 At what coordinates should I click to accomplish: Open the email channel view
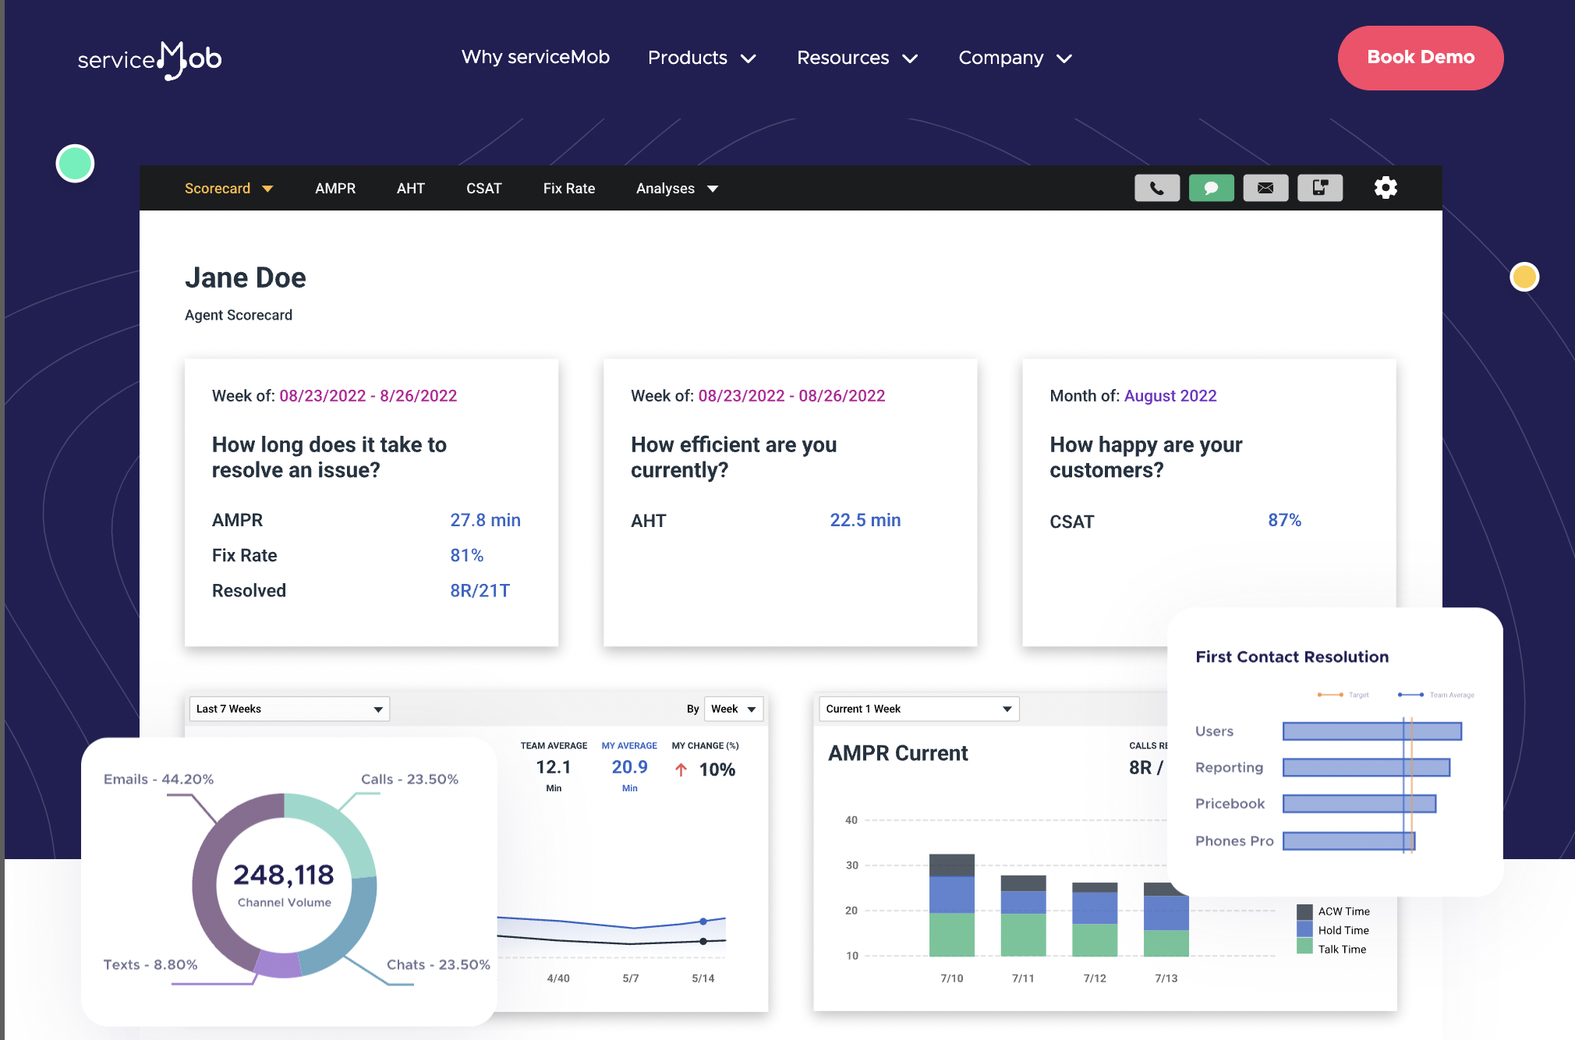pyautogui.click(x=1265, y=188)
